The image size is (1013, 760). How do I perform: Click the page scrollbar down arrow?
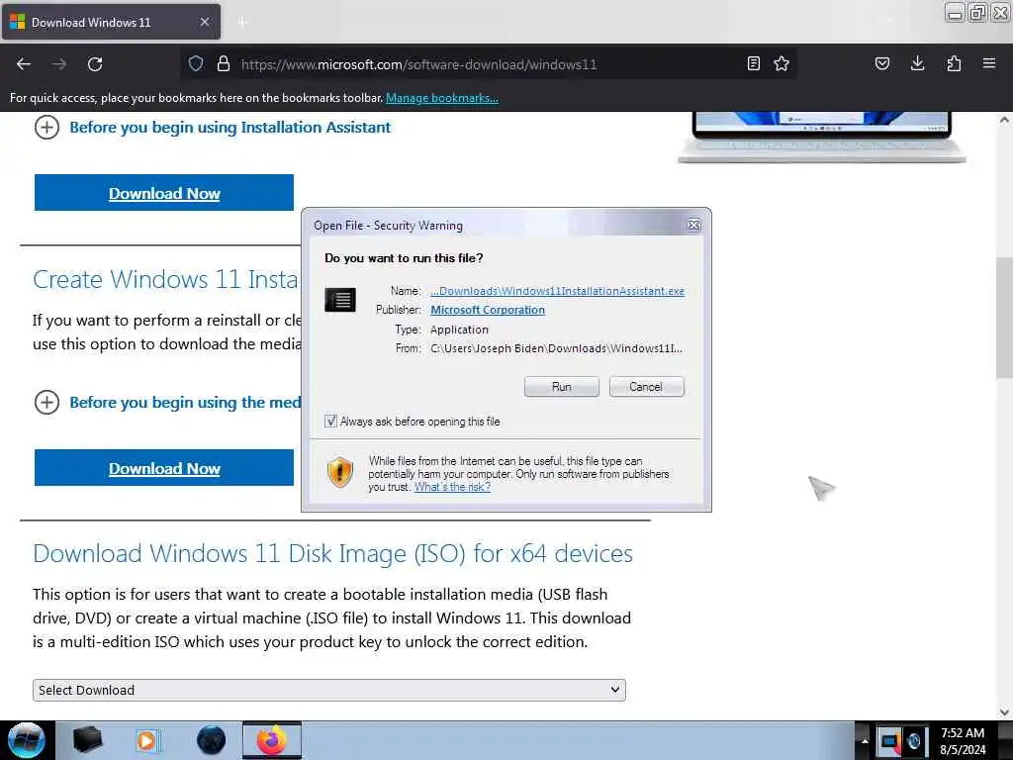(x=1004, y=712)
